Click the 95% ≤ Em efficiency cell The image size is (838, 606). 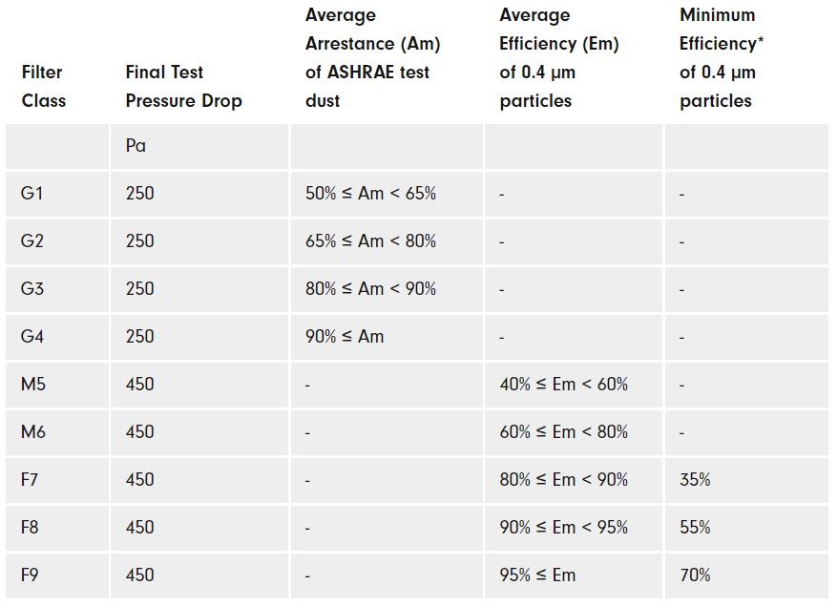coord(537,575)
